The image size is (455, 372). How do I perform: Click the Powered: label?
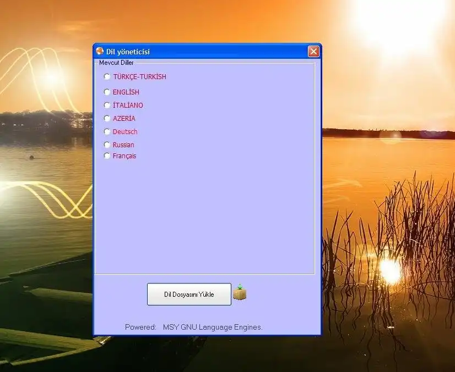[x=140, y=327]
